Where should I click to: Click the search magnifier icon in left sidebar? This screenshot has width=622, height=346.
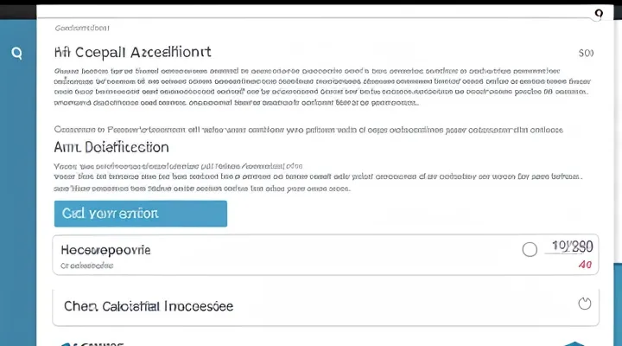click(x=16, y=52)
